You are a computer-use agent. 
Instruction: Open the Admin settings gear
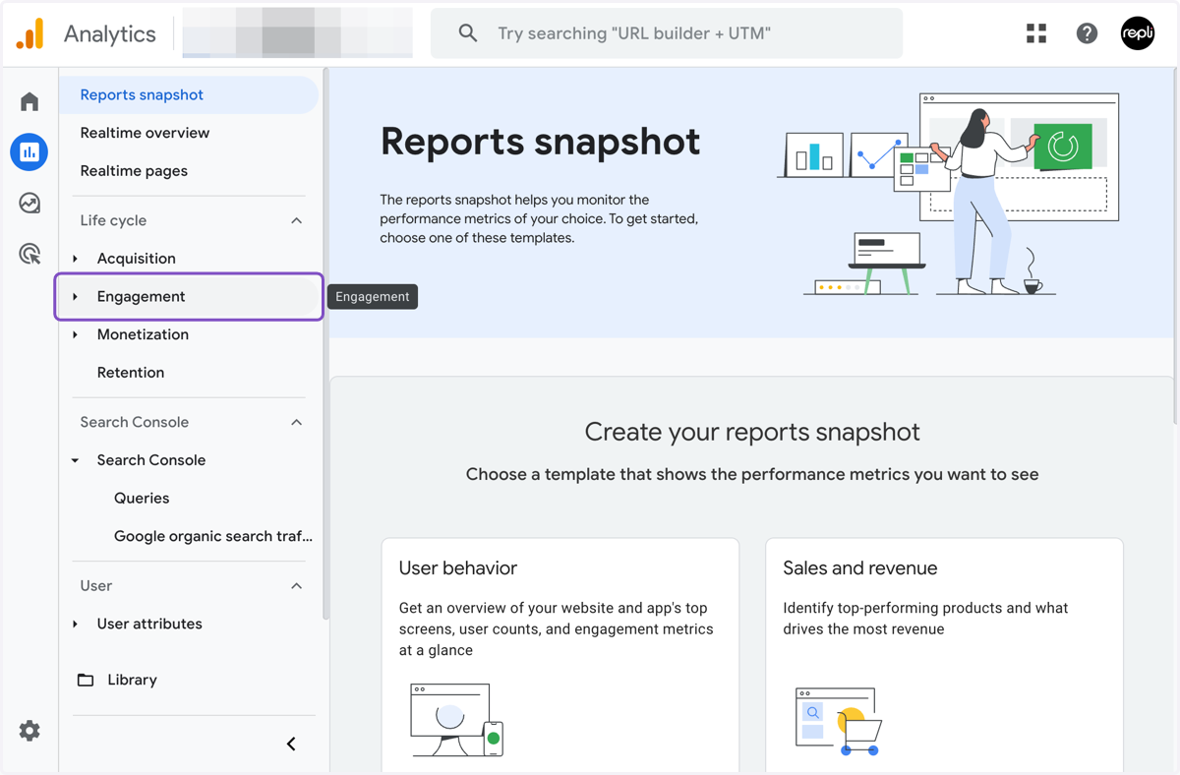[x=29, y=731]
